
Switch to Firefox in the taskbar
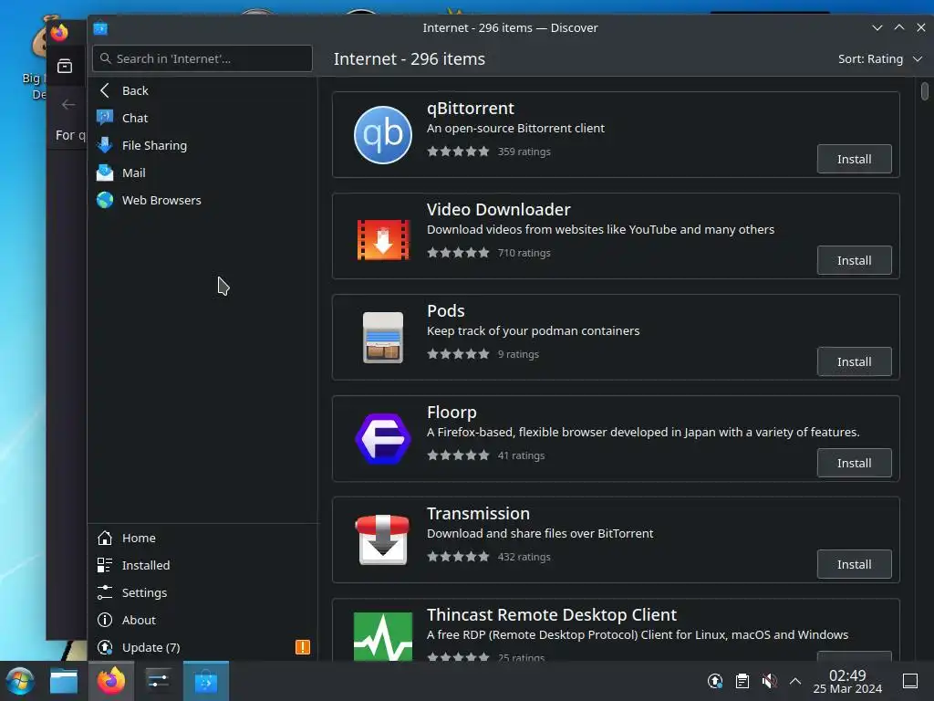(110, 681)
